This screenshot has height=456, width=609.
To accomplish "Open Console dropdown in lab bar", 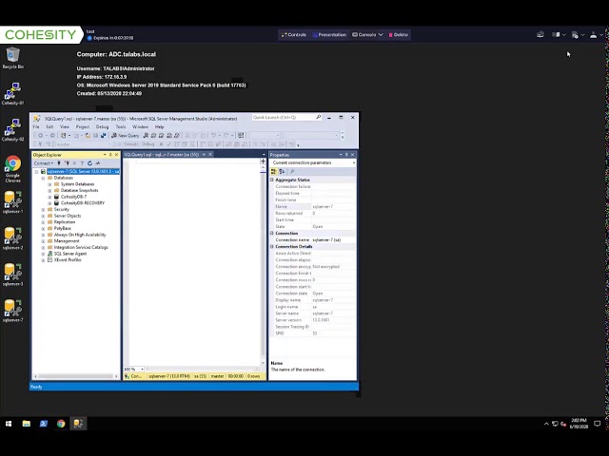I will [367, 35].
